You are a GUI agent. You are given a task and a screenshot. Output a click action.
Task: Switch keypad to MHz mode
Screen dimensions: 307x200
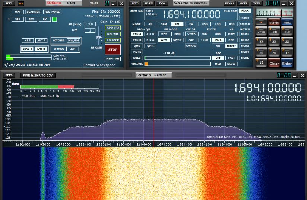point(287,22)
